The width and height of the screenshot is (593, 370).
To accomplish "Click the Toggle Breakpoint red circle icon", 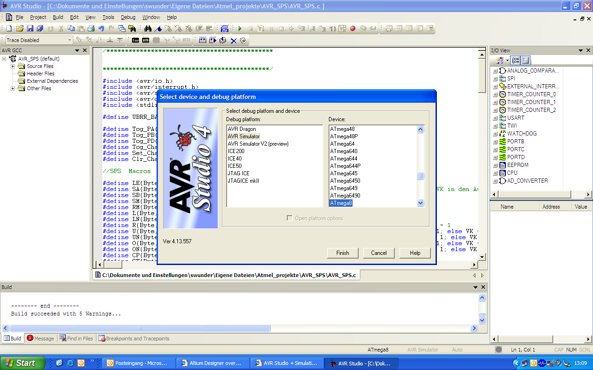I will tap(353, 28).
